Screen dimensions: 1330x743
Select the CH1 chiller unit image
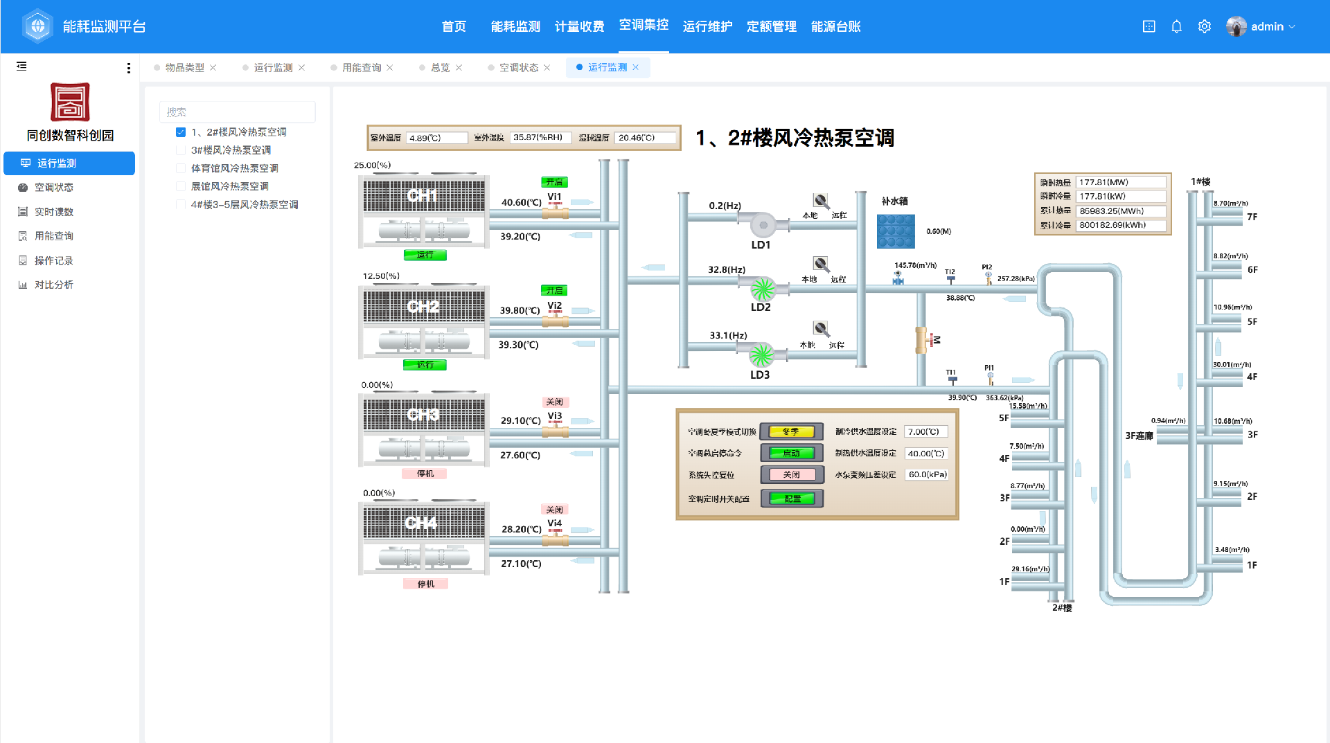(x=423, y=211)
